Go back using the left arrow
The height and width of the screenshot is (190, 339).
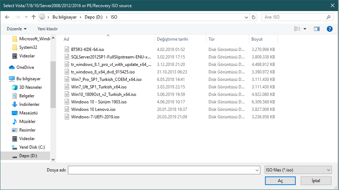coord(7,17)
